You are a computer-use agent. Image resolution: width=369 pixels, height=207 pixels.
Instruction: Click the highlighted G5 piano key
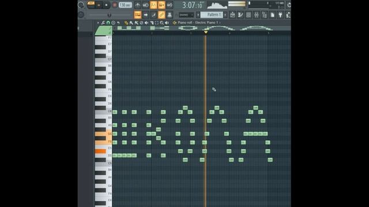[x=104, y=134]
